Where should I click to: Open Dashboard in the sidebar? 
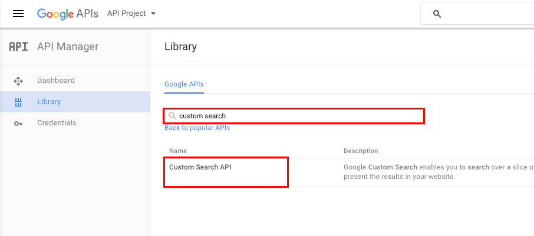pyautogui.click(x=56, y=81)
